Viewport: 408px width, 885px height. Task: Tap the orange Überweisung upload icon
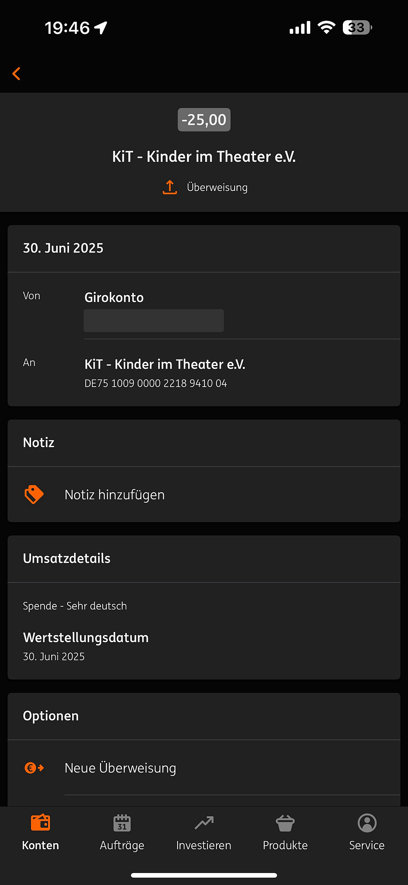[x=170, y=187]
